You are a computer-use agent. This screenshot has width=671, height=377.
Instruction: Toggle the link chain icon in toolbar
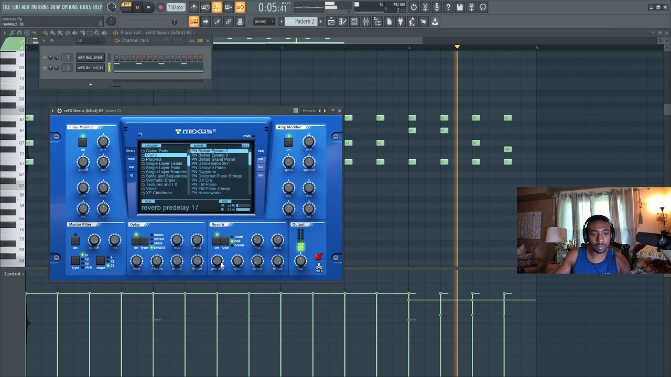[x=229, y=21]
